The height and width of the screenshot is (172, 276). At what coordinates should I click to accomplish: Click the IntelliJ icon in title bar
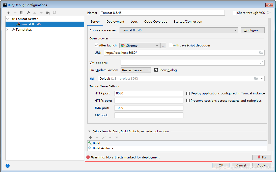5,5
